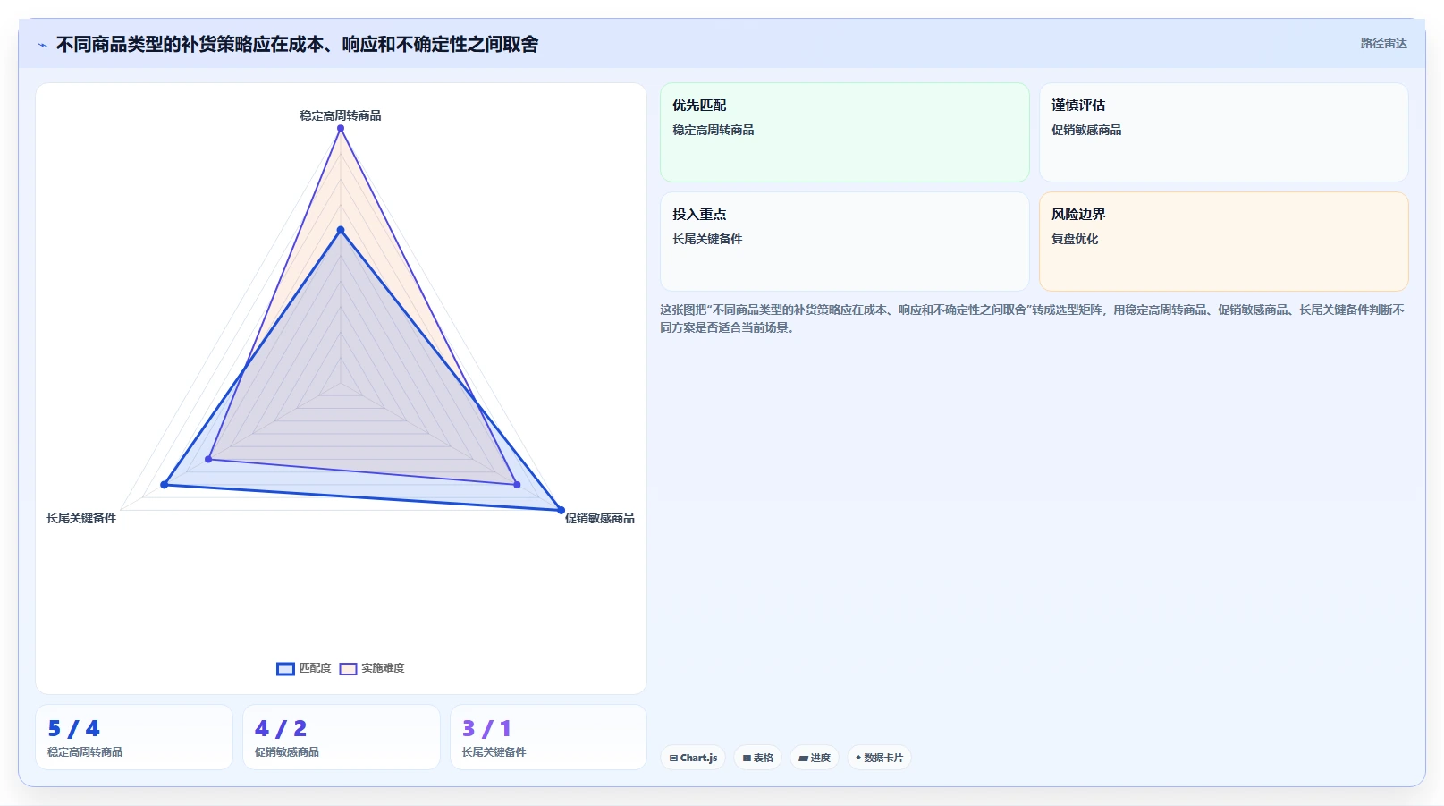Select the 5 / 4 稳定高周转商品 stat card
The height and width of the screenshot is (806, 1444).
(134, 737)
